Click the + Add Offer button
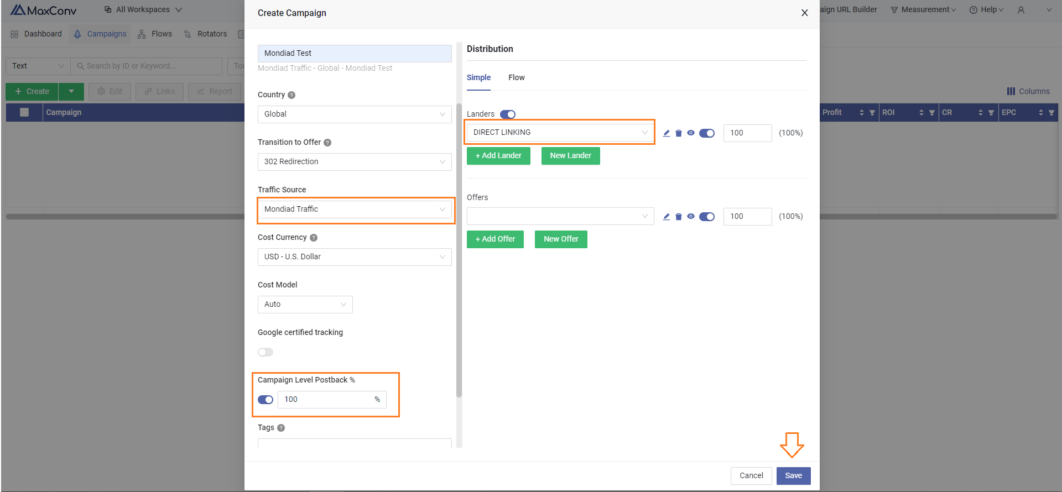This screenshot has height=492, width=1062. (x=495, y=239)
